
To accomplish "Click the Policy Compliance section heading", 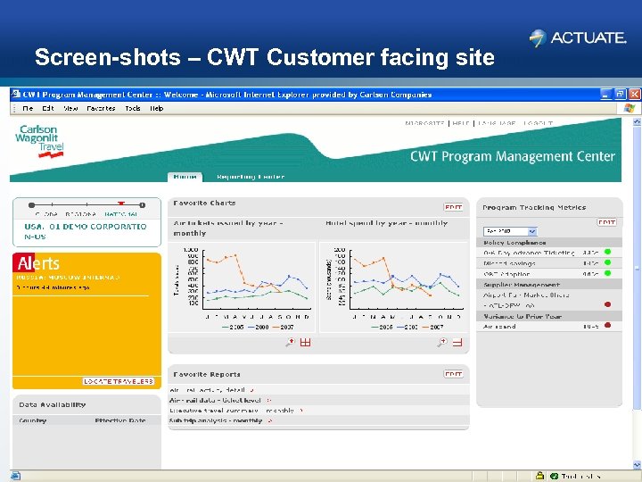I will [x=514, y=243].
